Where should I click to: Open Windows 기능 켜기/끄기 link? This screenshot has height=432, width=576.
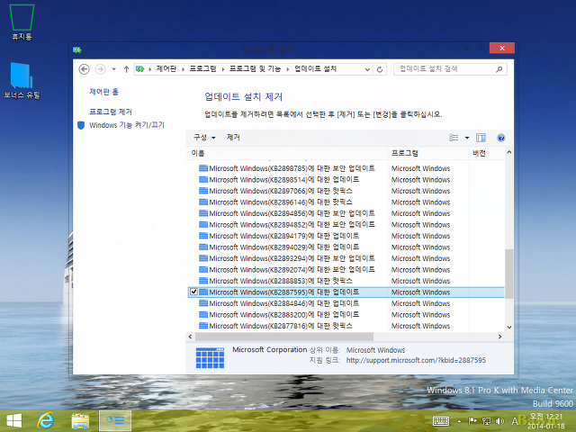tap(127, 125)
